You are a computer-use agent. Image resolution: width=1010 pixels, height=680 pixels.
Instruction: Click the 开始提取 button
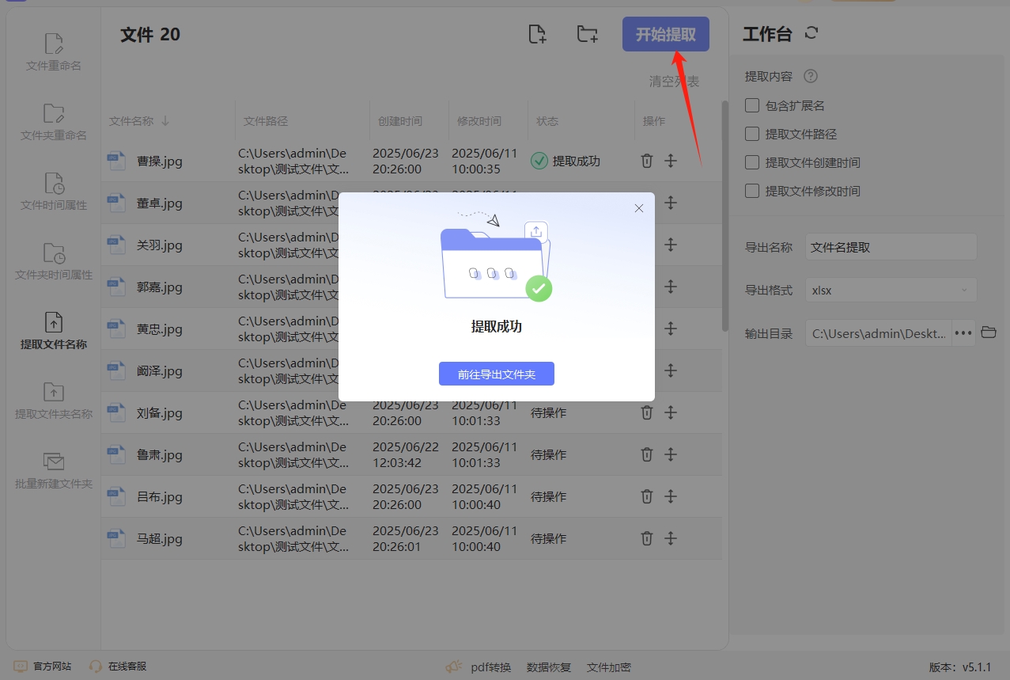coord(666,34)
